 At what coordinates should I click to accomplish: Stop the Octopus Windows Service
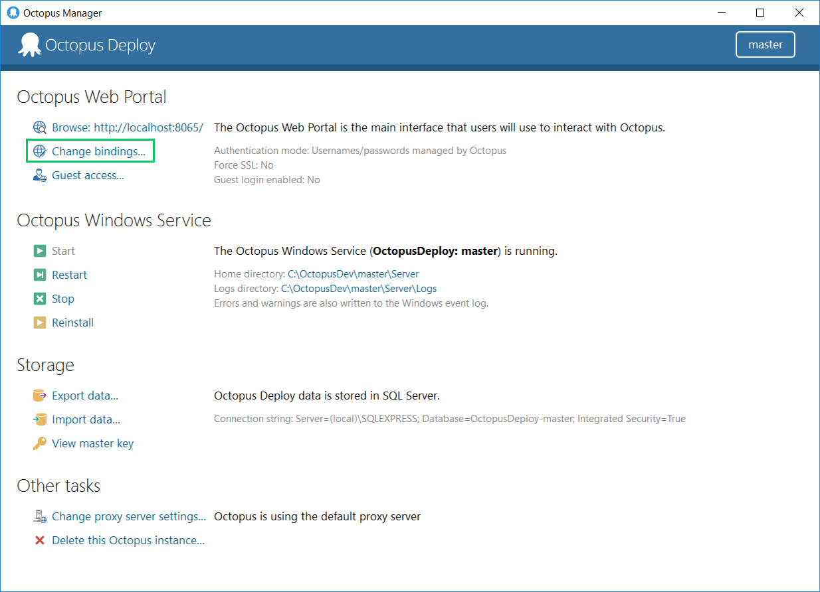click(63, 299)
